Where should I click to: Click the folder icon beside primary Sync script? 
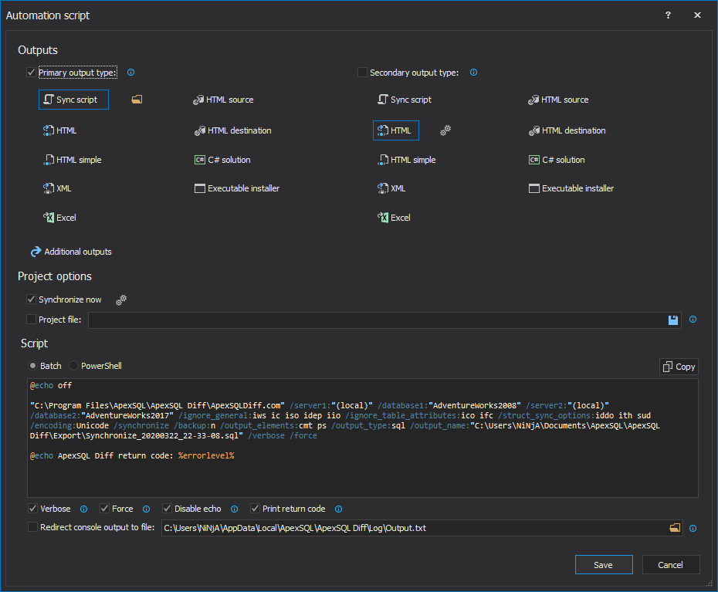coord(137,100)
